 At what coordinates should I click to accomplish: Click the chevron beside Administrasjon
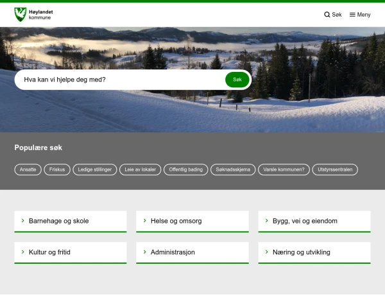pos(144,252)
